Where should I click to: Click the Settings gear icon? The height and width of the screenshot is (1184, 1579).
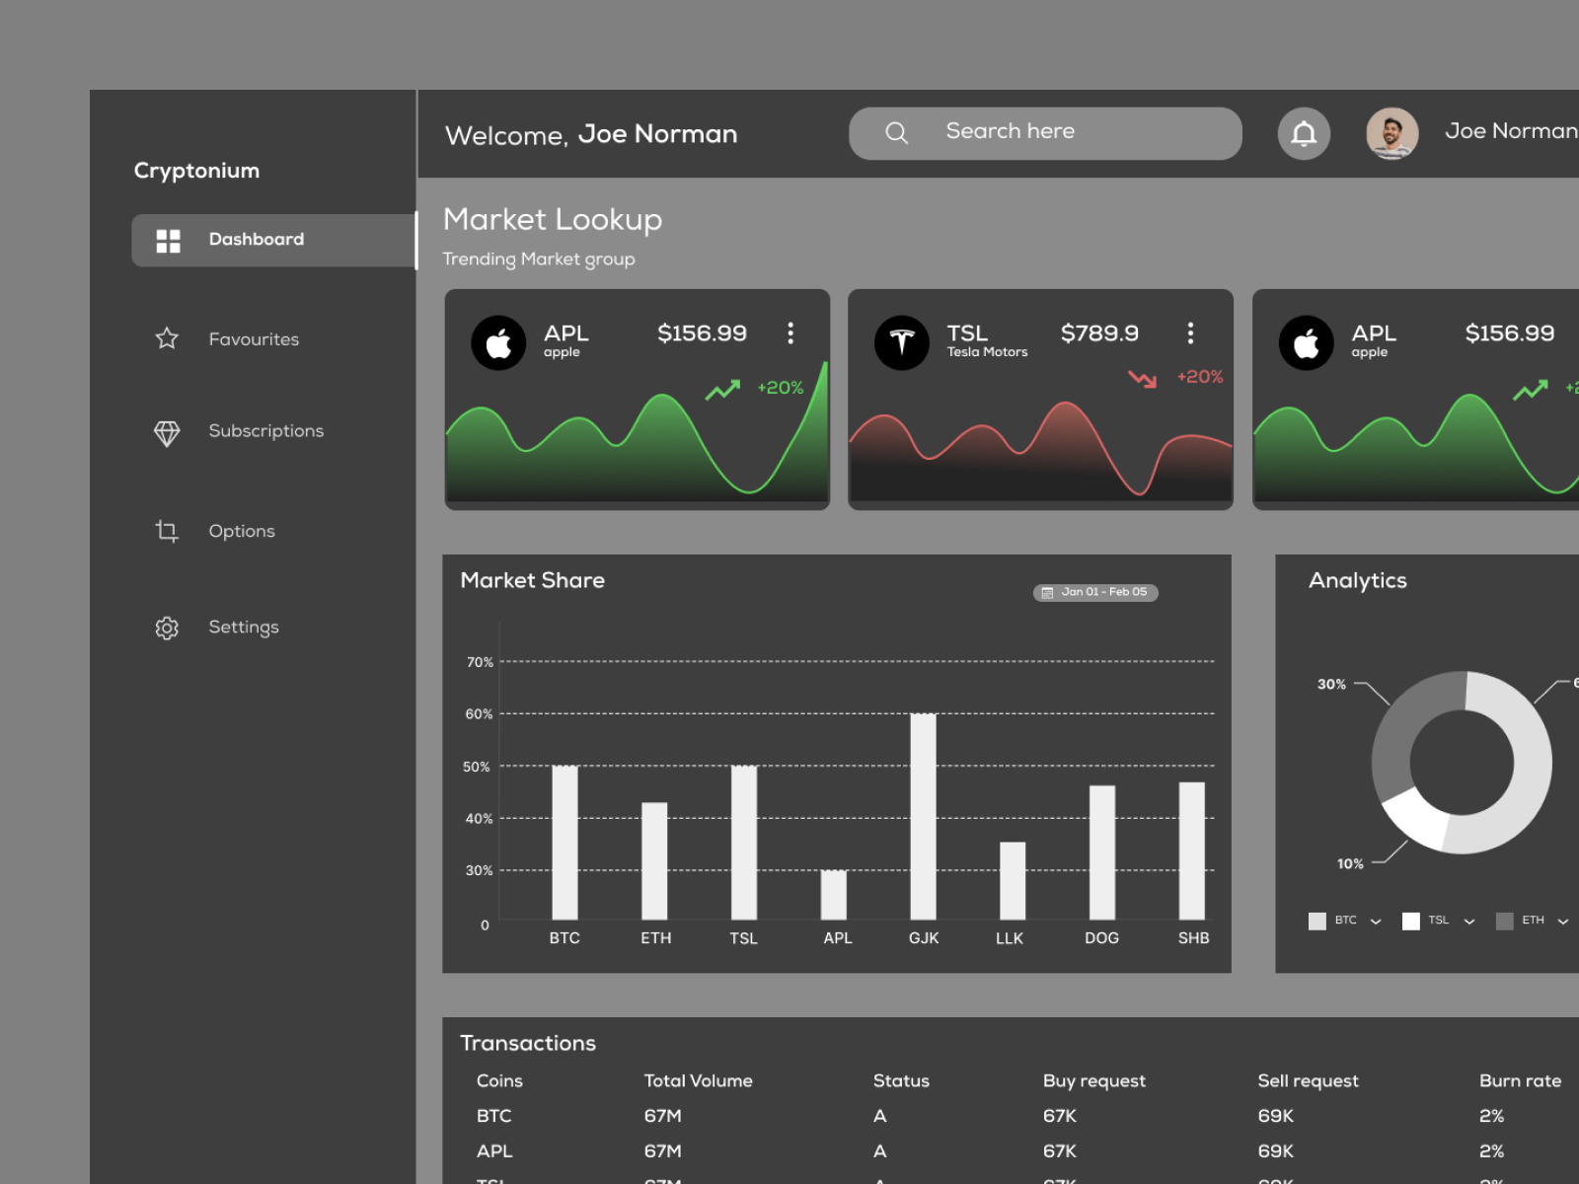point(167,628)
